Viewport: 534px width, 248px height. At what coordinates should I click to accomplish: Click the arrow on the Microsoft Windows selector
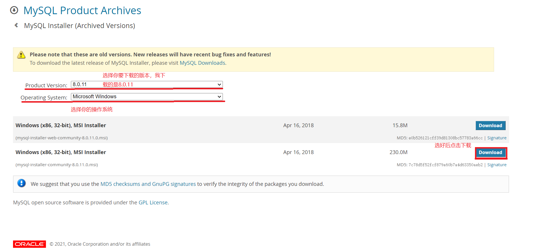pos(219,97)
